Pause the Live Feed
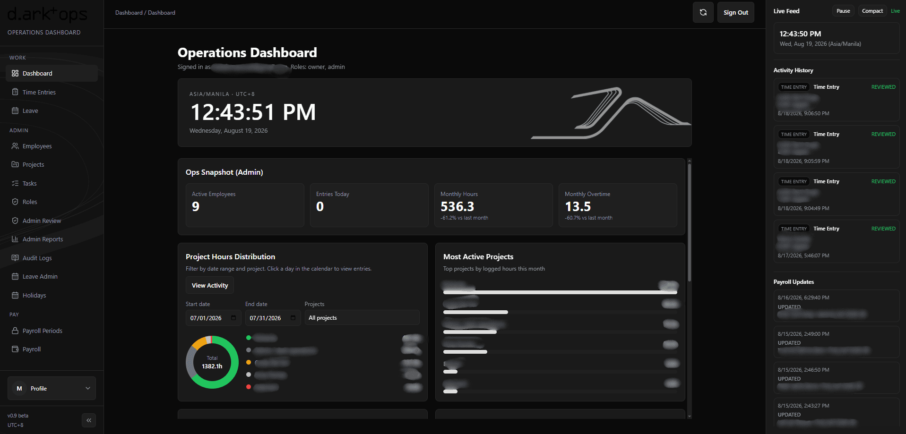 click(843, 11)
